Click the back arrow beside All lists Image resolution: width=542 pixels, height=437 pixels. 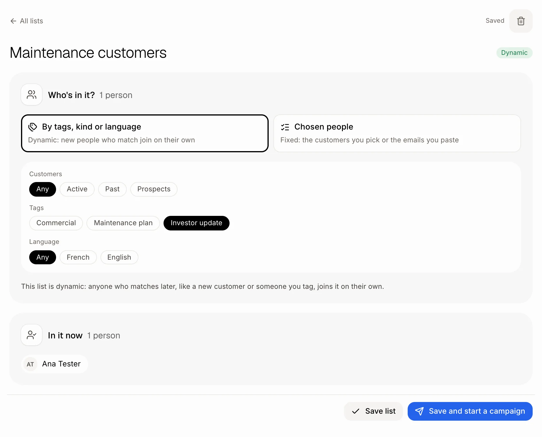click(x=13, y=21)
